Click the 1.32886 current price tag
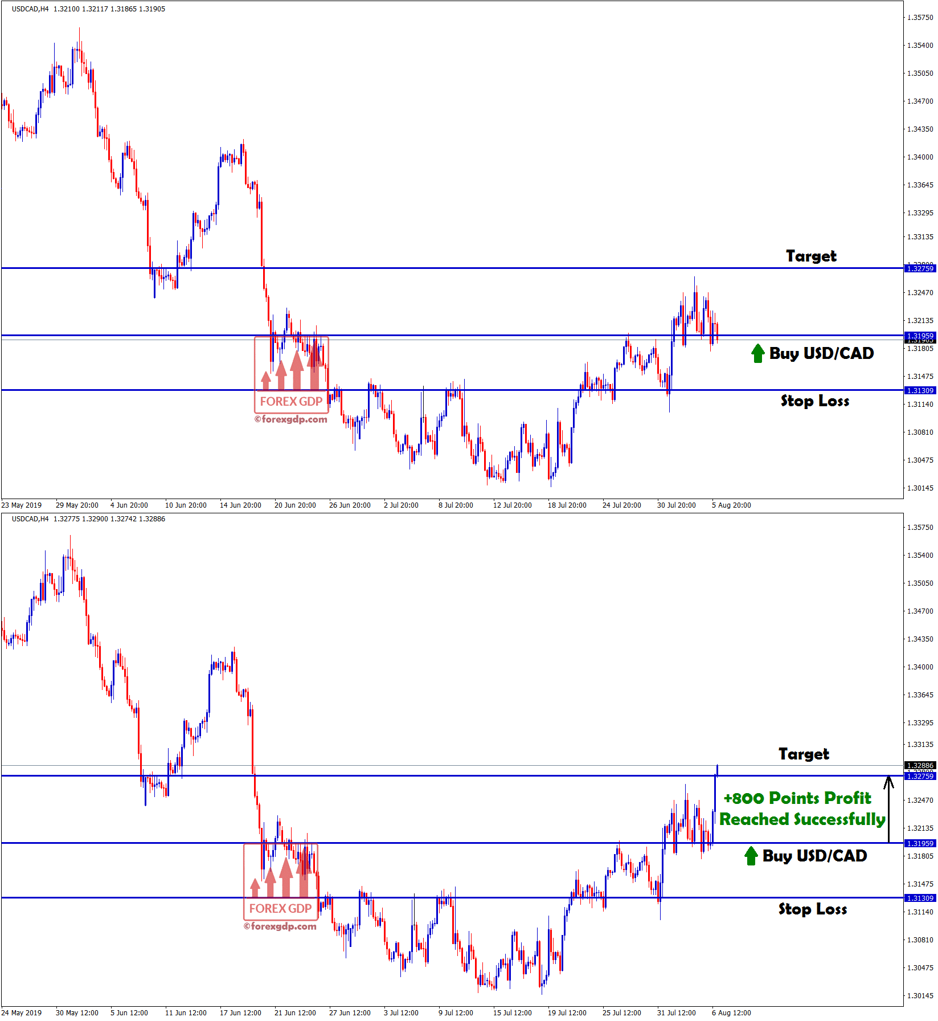 [x=920, y=765]
